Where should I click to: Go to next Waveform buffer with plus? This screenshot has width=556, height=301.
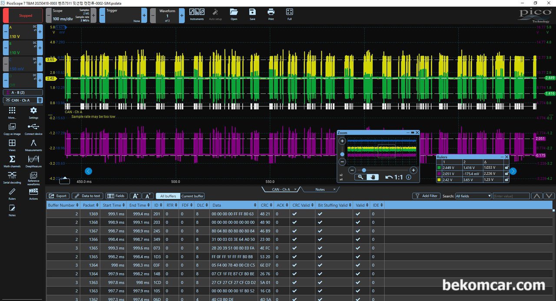182,16
